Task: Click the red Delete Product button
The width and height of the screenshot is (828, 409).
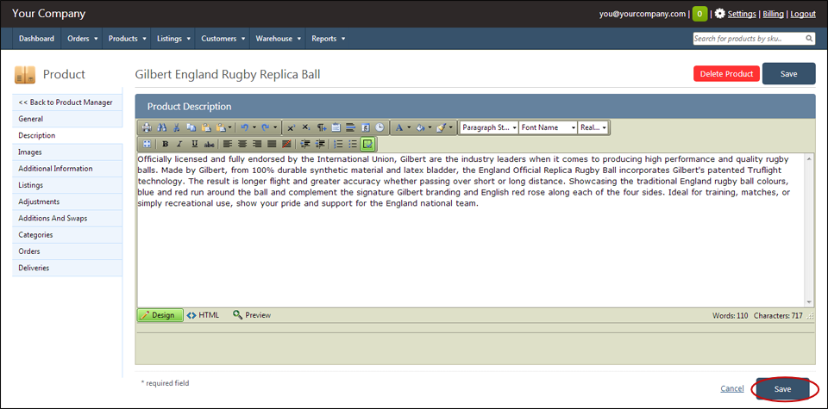Action: tap(726, 74)
